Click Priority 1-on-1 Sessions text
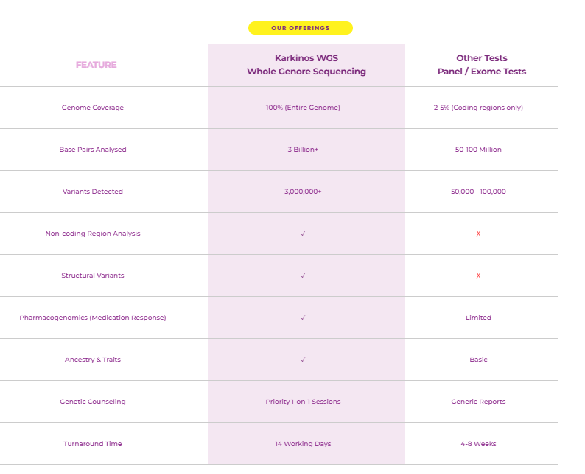585x474 pixels. click(303, 402)
